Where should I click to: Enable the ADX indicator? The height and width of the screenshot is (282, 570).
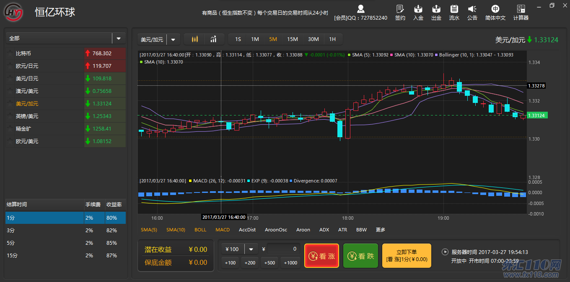[x=324, y=230]
